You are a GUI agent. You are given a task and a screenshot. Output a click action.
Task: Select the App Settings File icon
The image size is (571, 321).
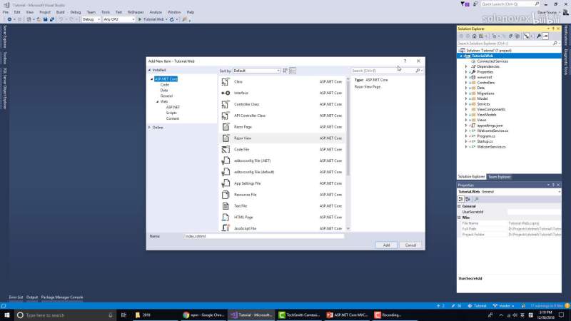pyautogui.click(x=226, y=183)
